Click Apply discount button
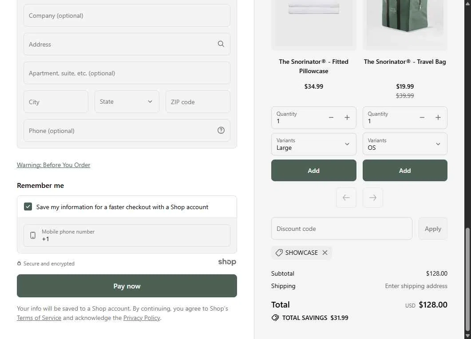The height and width of the screenshot is (339, 471). (433, 229)
